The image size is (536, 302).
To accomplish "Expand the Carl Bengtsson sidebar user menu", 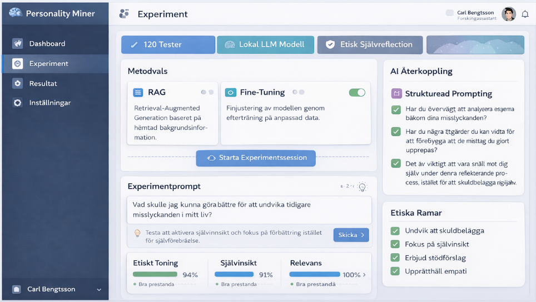I will coord(99,289).
